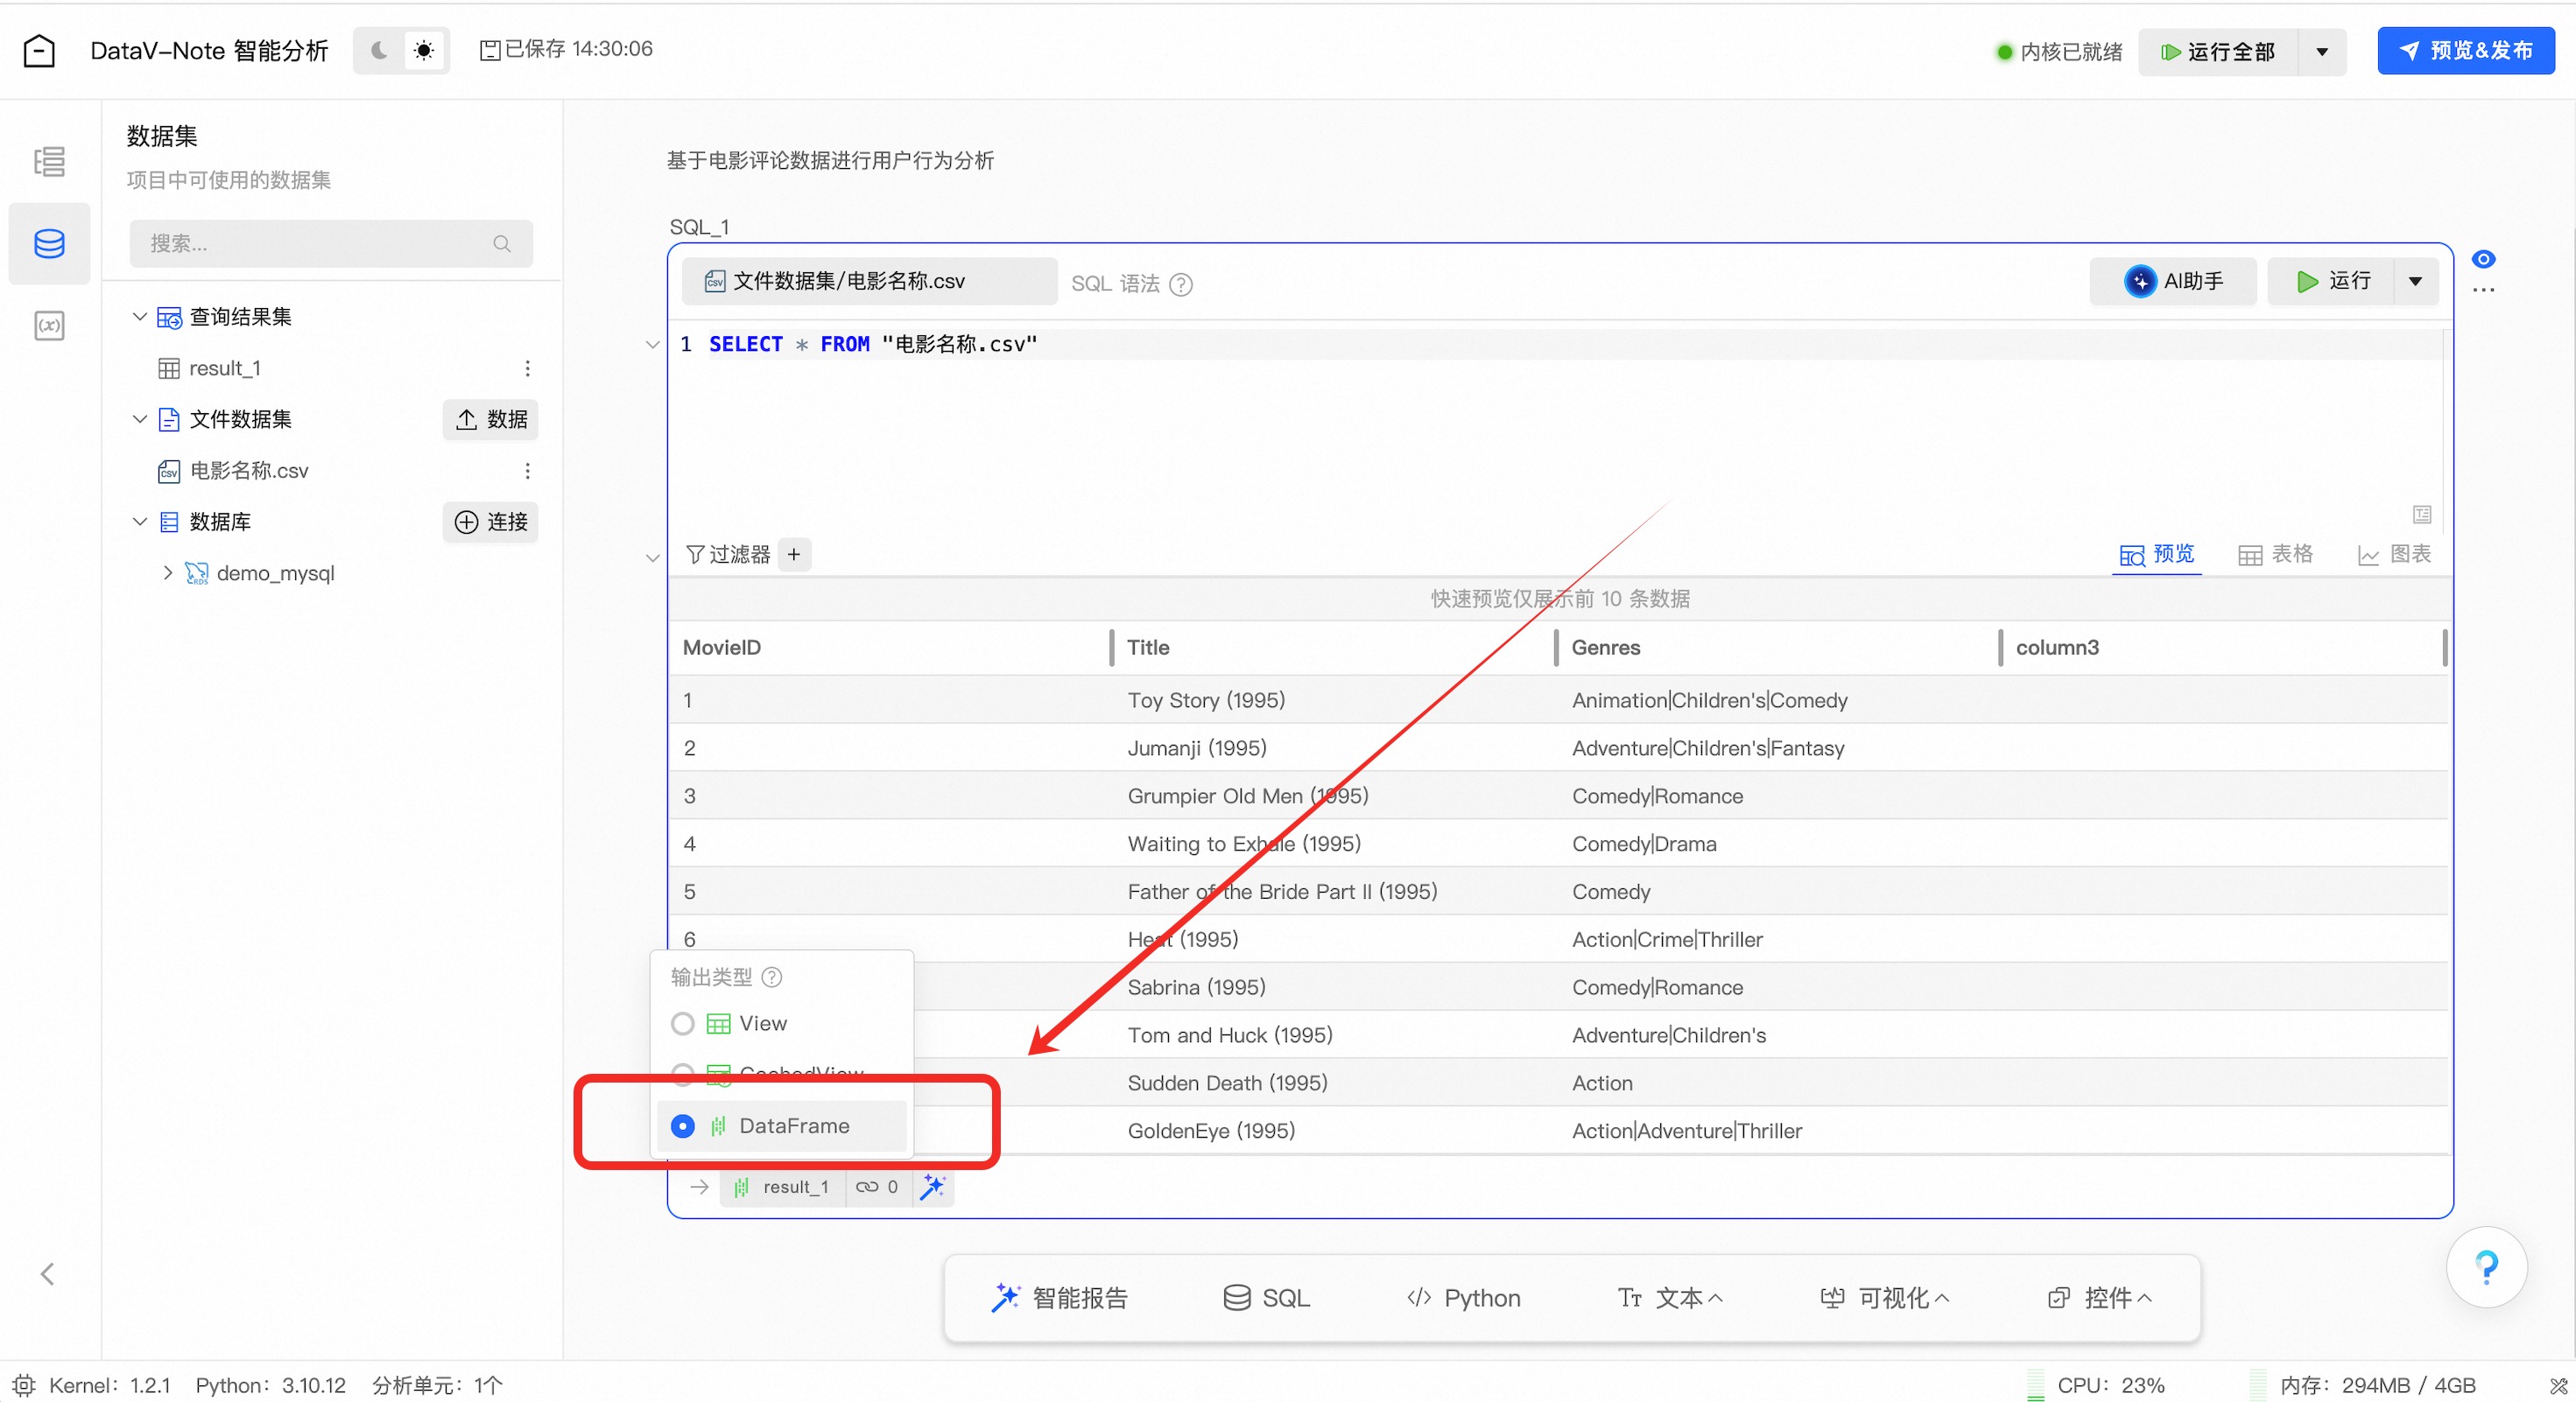The height and width of the screenshot is (1402, 2576).
Task: Open the variables panel icon
Action: click(49, 326)
